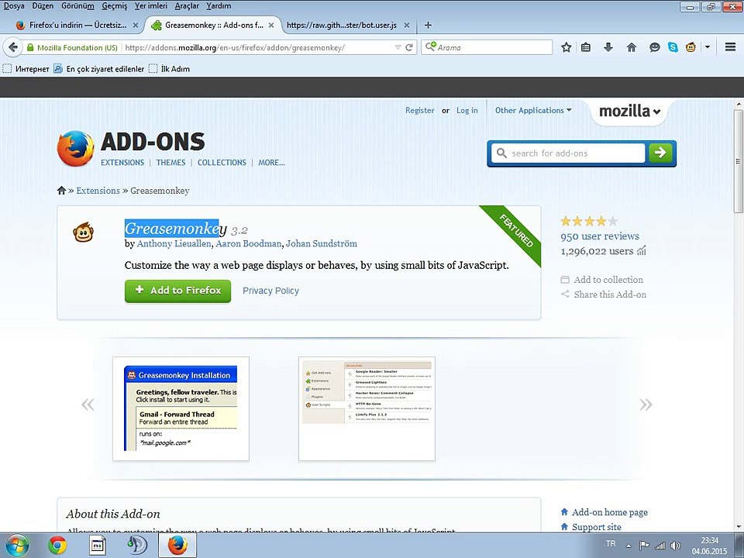Open the 950 user reviews link
The image size is (744, 558).
click(600, 236)
